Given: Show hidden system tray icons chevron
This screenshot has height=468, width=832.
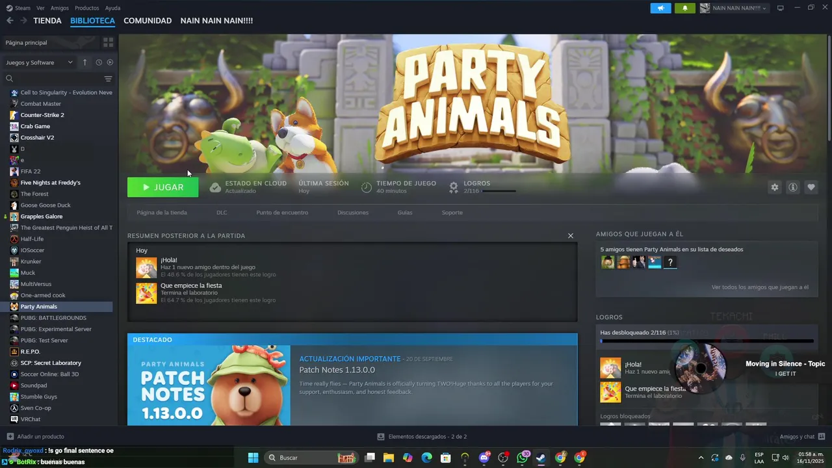Looking at the screenshot, I should 700,458.
